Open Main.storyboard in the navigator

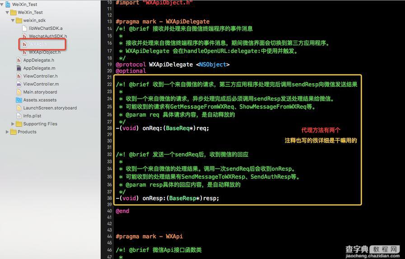(40, 92)
